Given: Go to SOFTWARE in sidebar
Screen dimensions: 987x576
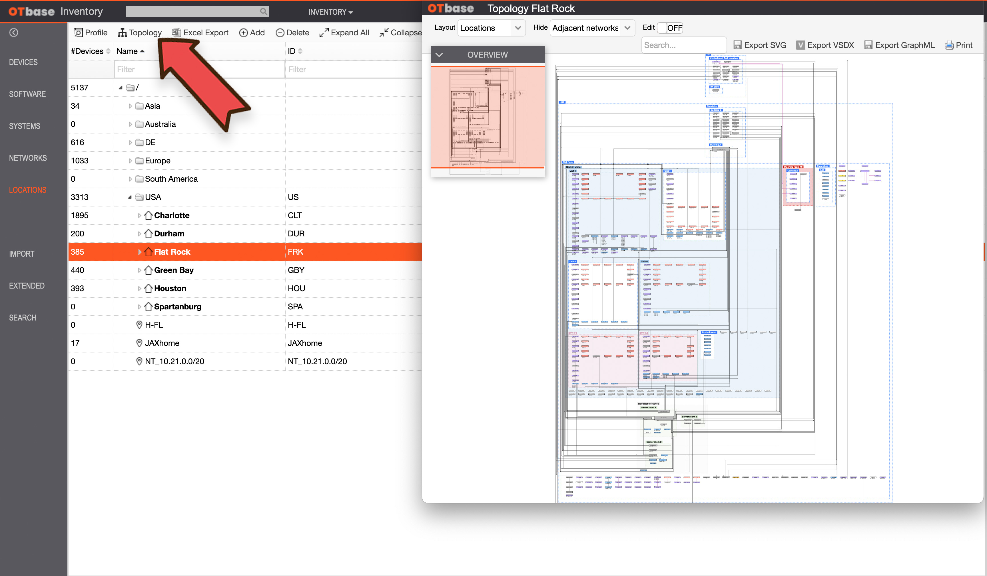Looking at the screenshot, I should click(27, 94).
